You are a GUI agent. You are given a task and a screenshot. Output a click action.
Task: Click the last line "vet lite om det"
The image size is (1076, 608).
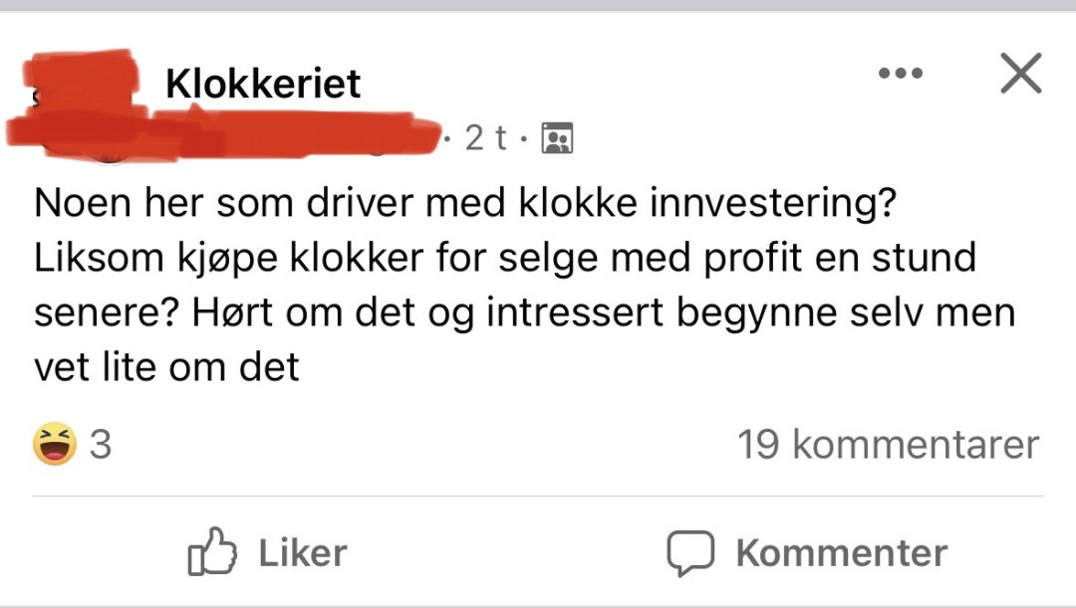click(166, 367)
